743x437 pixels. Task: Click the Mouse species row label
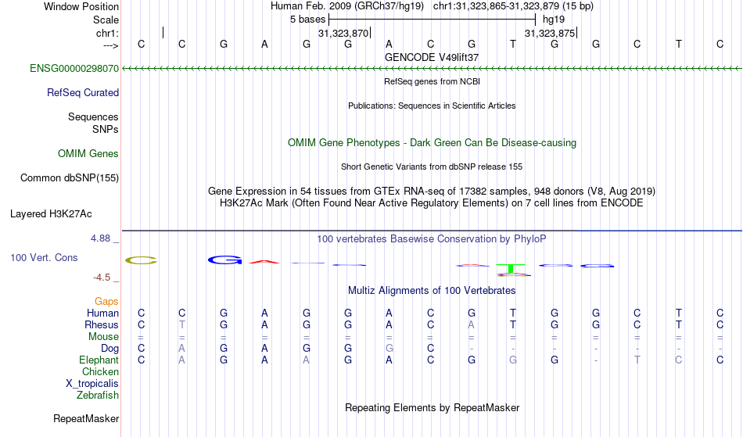click(x=103, y=336)
